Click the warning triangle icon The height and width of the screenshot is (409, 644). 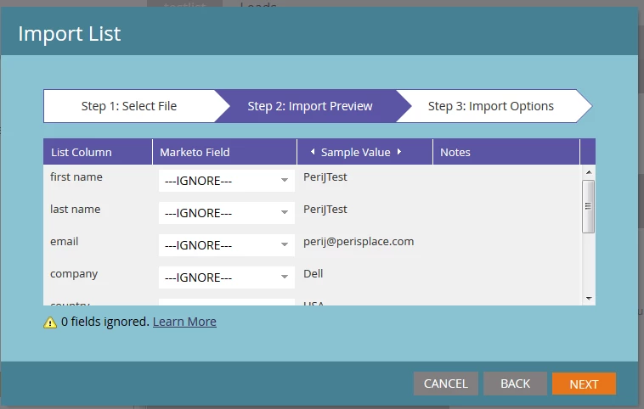[50, 322]
